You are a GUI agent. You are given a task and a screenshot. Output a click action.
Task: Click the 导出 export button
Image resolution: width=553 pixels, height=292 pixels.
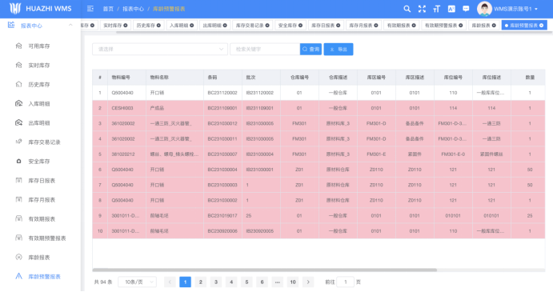[x=339, y=50]
